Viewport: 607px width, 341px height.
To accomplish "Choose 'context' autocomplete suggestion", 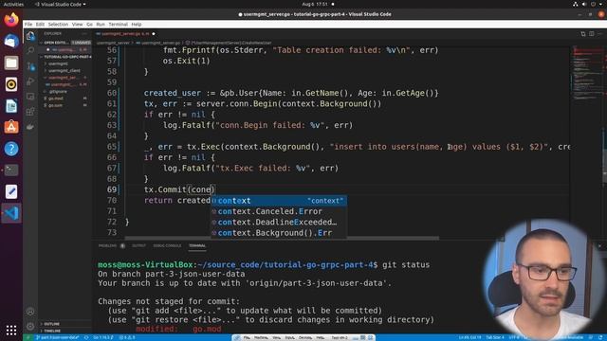I will pos(279,201).
